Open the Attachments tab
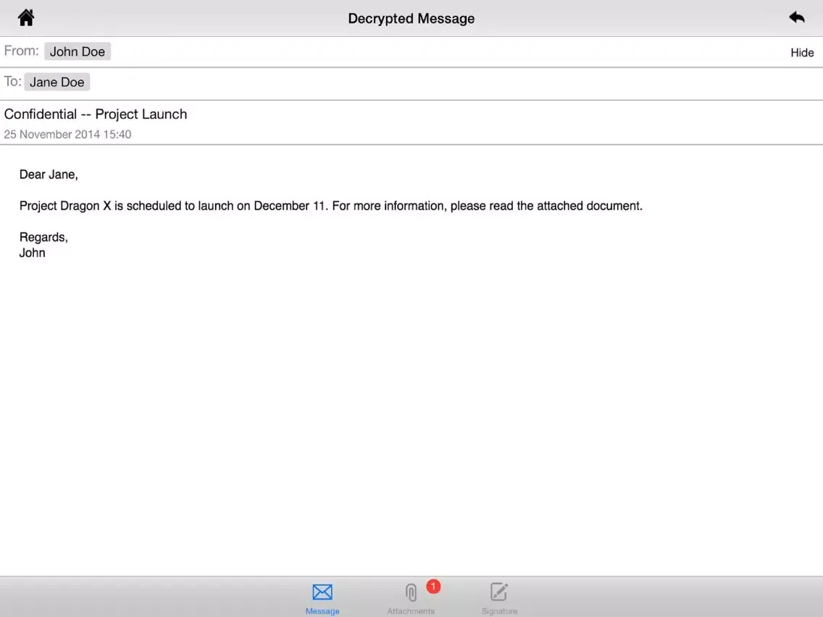823x617 pixels. (411, 599)
